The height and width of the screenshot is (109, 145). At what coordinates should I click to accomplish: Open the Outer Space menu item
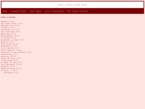point(35,11)
